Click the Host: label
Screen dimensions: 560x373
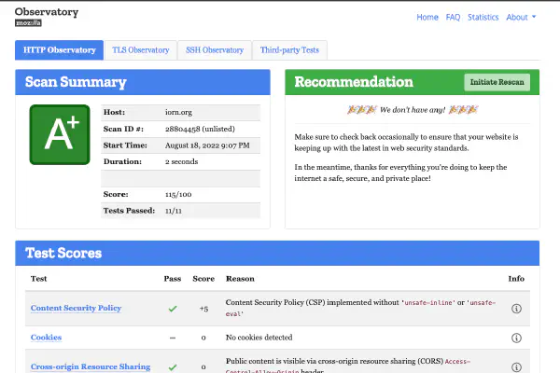point(114,112)
